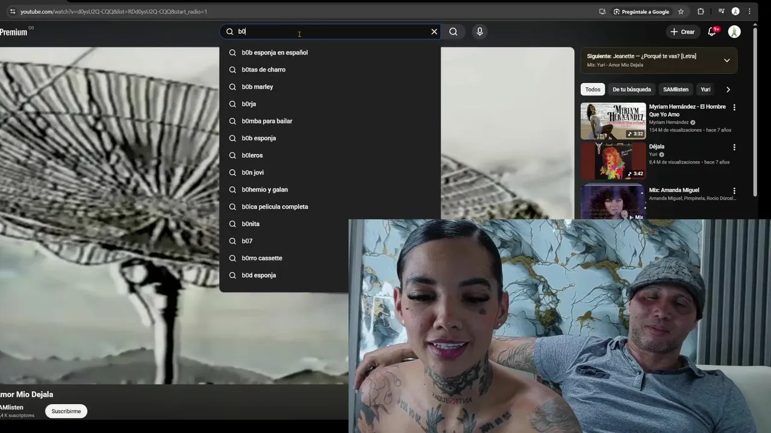Choose the 'b0n jovi' suggestion
Viewport: 771px width, 433px height.
pos(330,173)
